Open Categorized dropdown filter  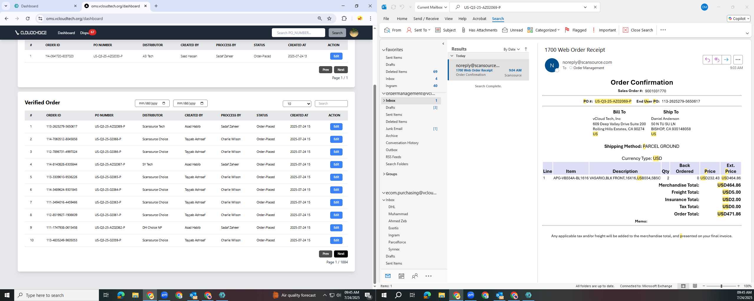pos(543,30)
